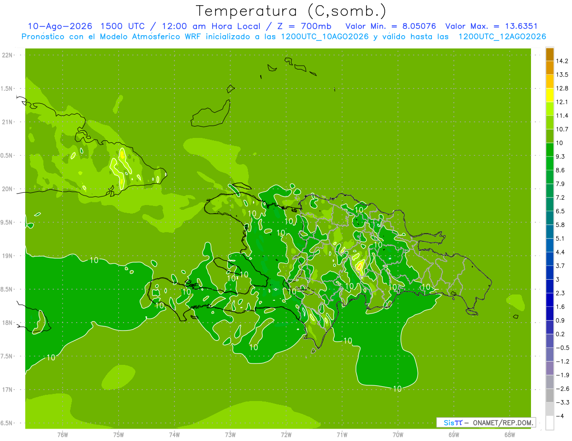
Task: Click the 13.5 color scale label
Action: coord(563,75)
